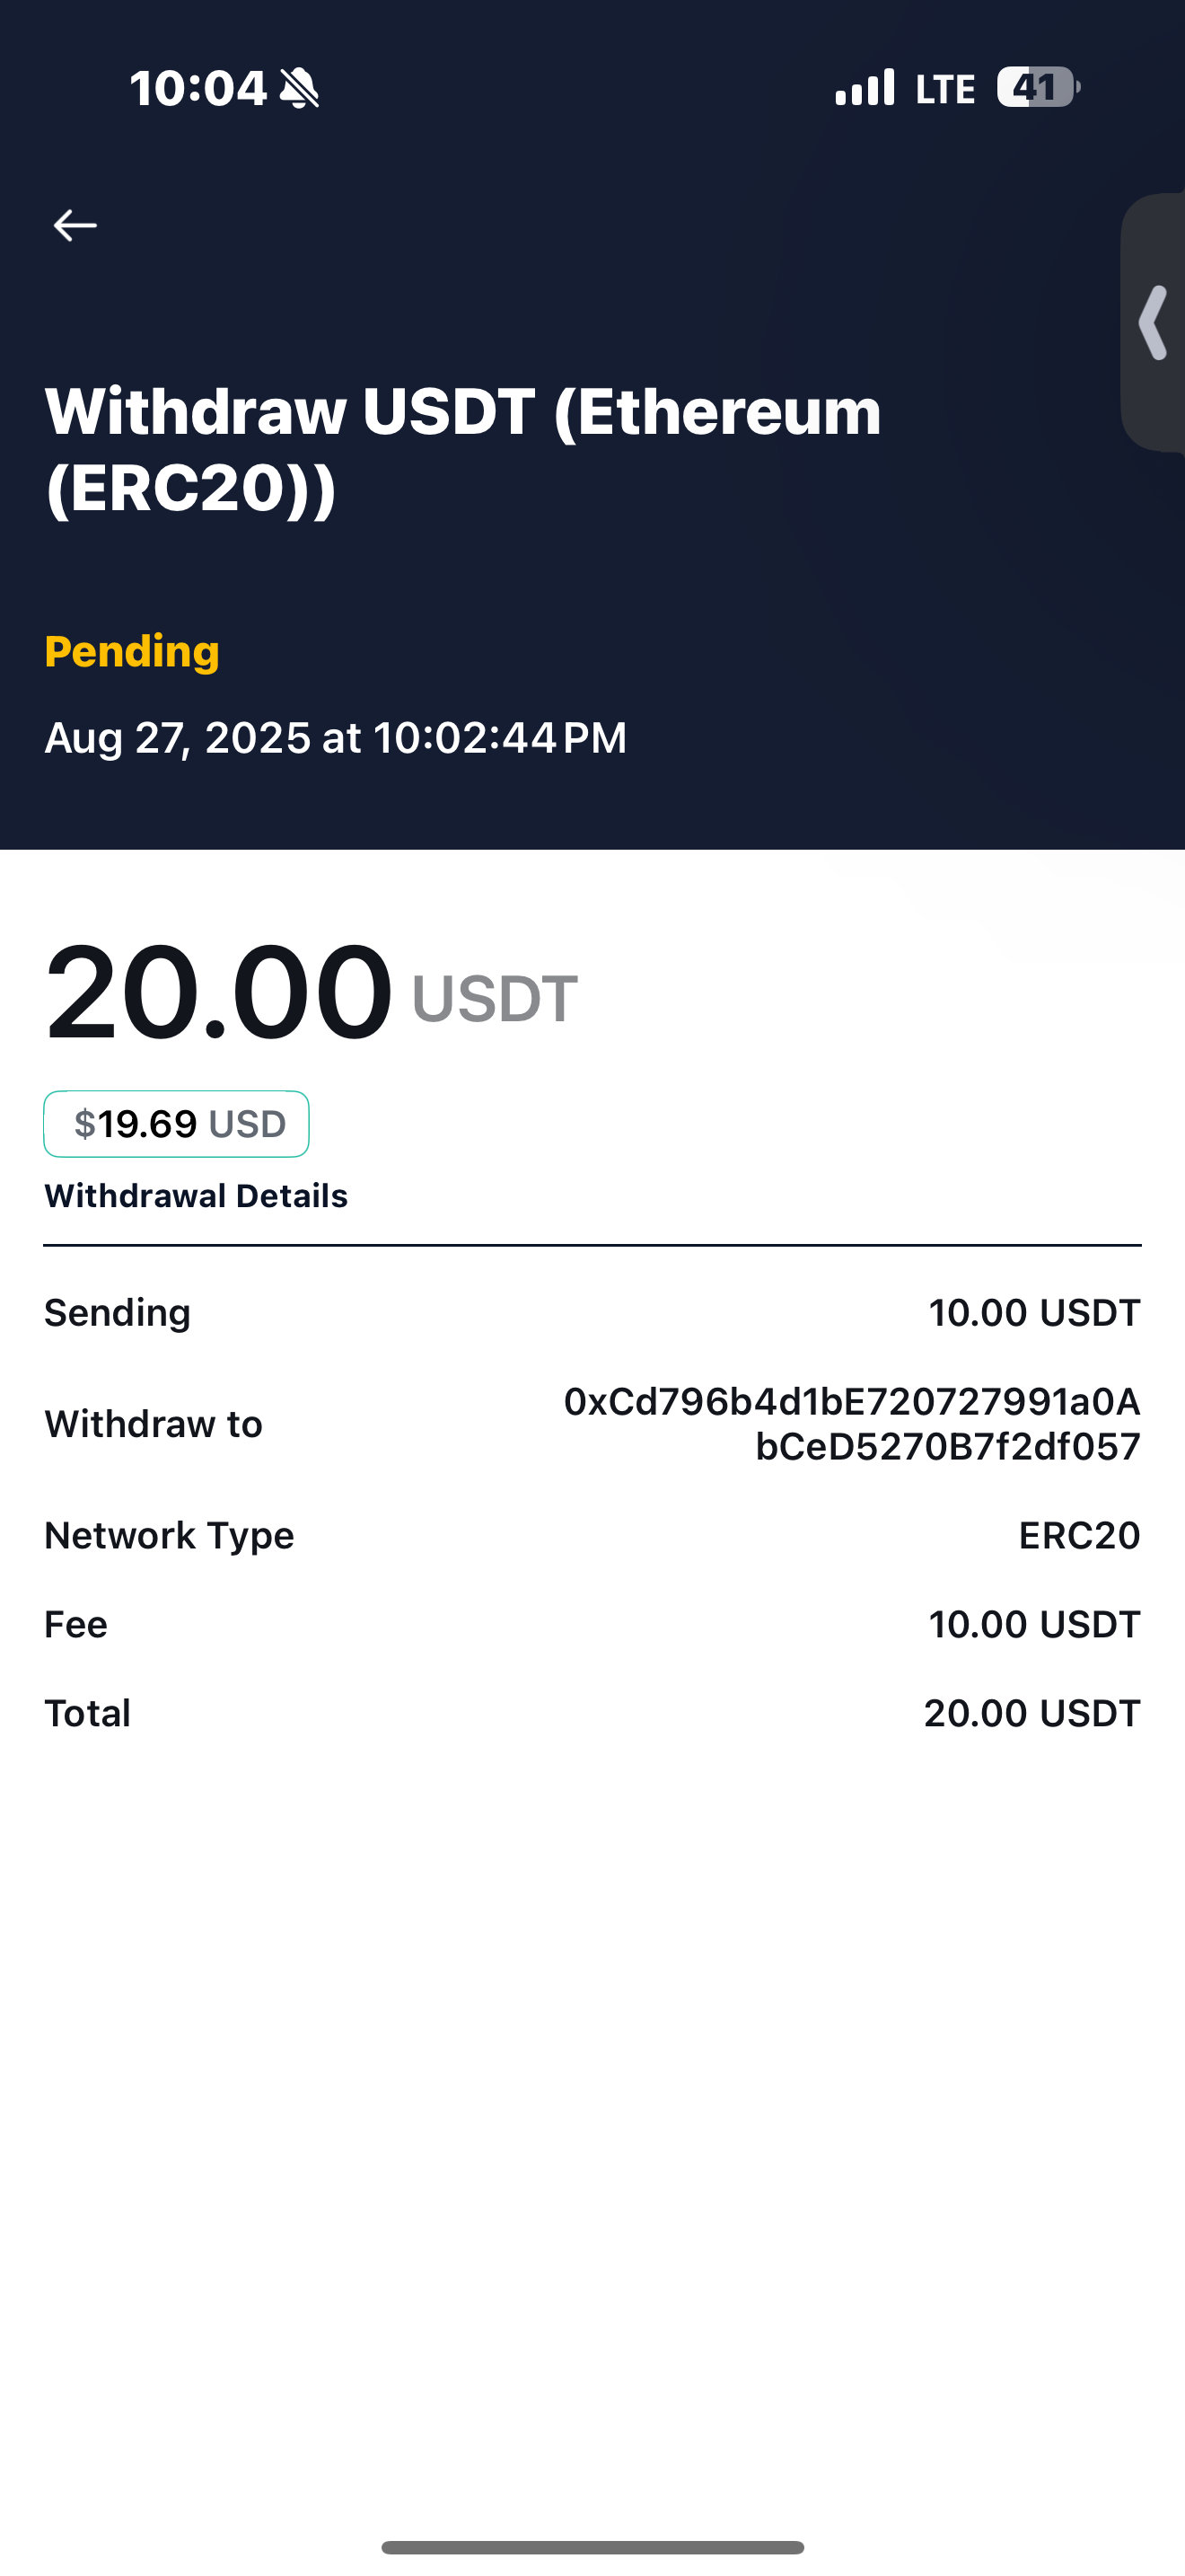Tap the Network Type row label
The image size is (1185, 2576).
pyautogui.click(x=169, y=1535)
